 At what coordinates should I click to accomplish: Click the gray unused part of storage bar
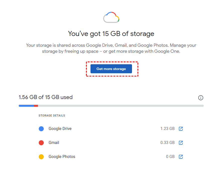pyautogui.click(x=120, y=106)
